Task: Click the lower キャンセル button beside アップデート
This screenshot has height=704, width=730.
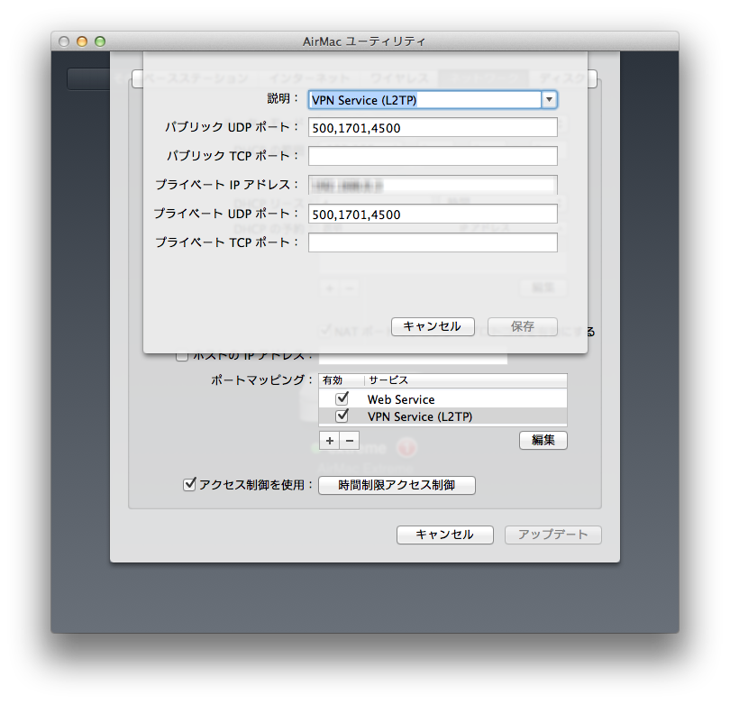Action: 444,535
